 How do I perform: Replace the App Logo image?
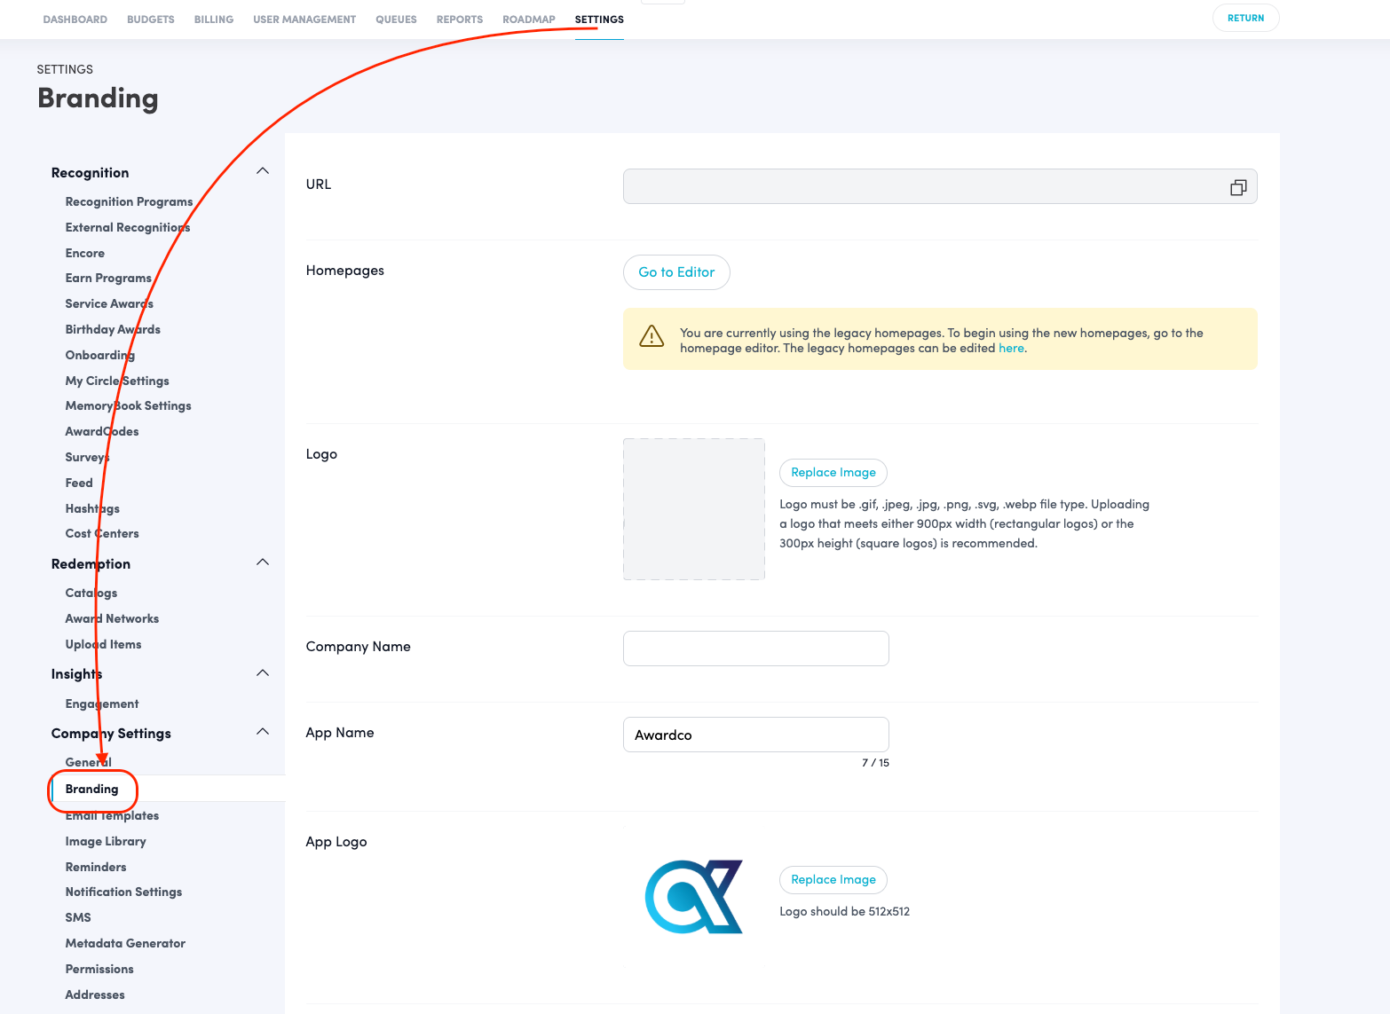tap(833, 880)
